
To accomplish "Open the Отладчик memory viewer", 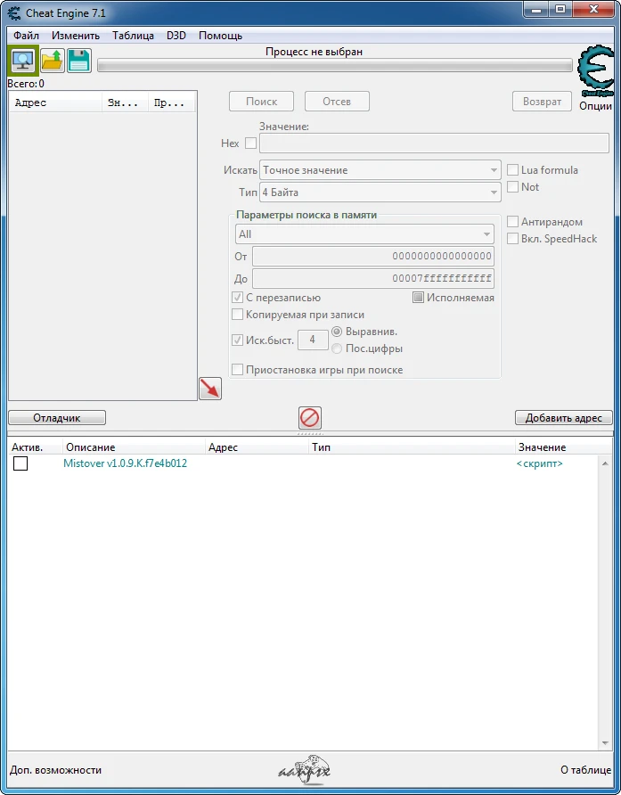I will (x=57, y=418).
